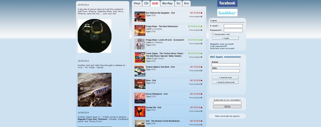The image size is (321, 127).
Task: Open Praga Khan Next Dimension cover thumbnail
Action: coord(140,30)
